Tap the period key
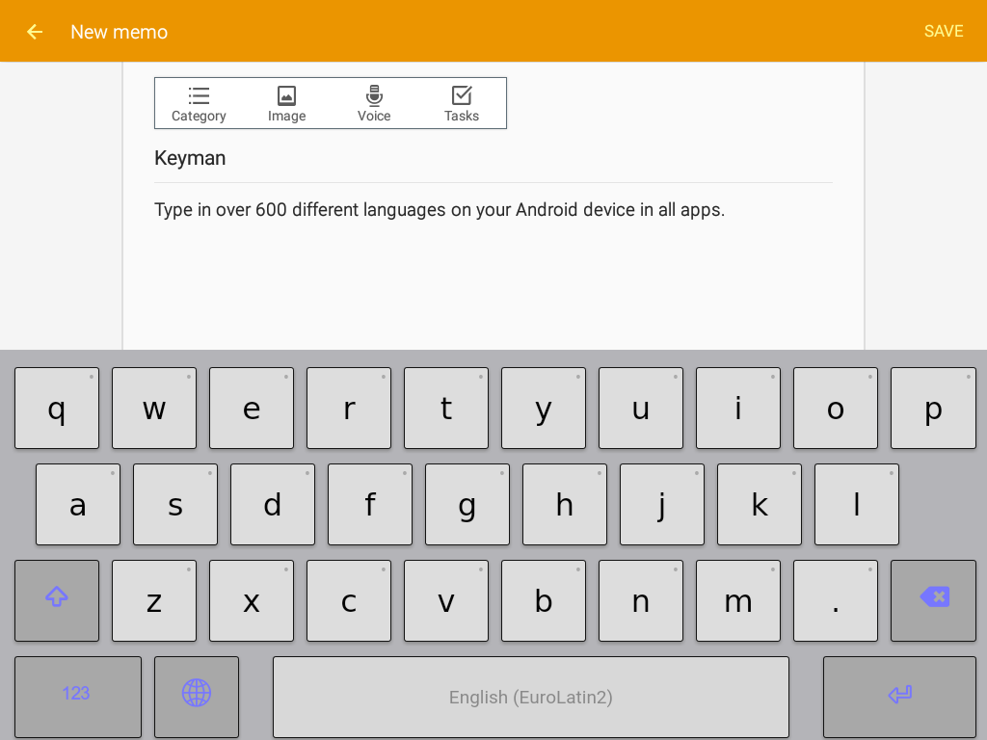Image resolution: width=987 pixels, height=740 pixels. coord(836,600)
